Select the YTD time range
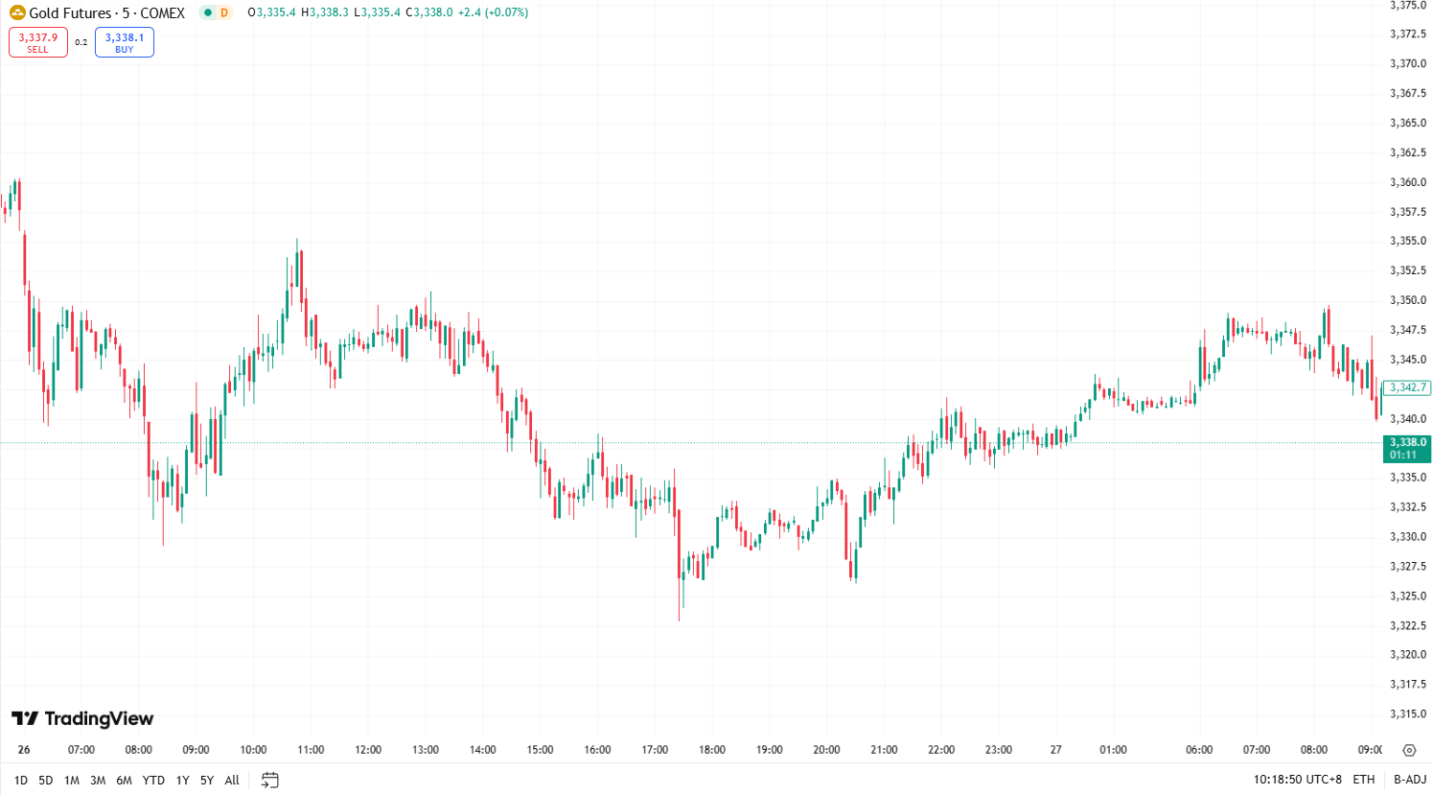Screen dimensions: 1433x795 tap(152, 780)
